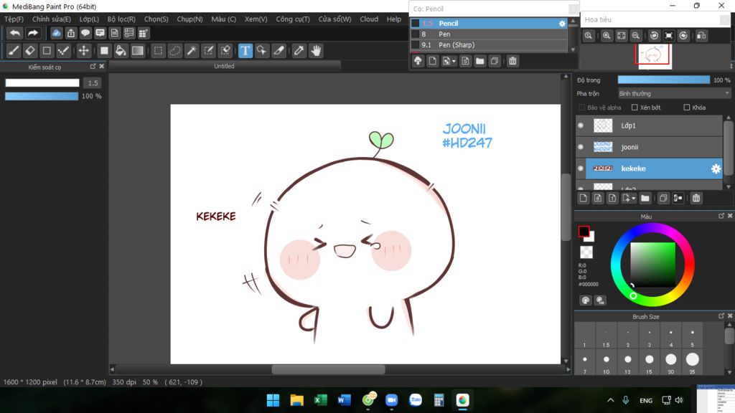Create a layer folder in the layer panel
Screen dimensions: 735x413
click(x=645, y=198)
